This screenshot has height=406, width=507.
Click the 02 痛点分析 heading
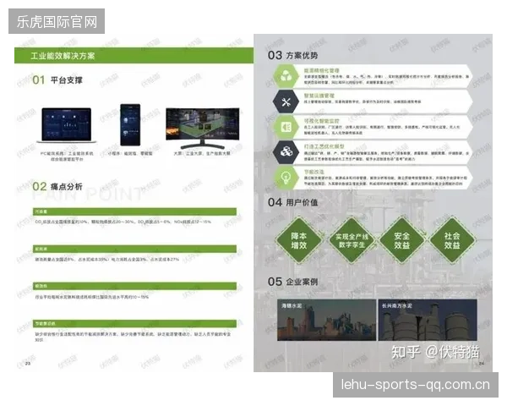pos(57,186)
